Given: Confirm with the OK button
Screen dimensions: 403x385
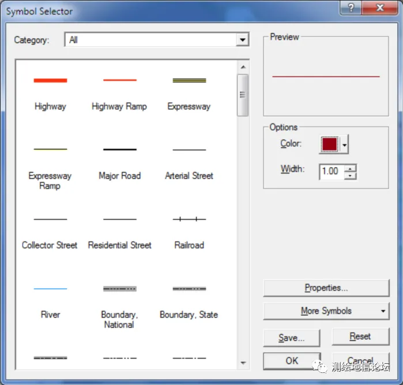Looking at the screenshot, I should click(x=292, y=361).
